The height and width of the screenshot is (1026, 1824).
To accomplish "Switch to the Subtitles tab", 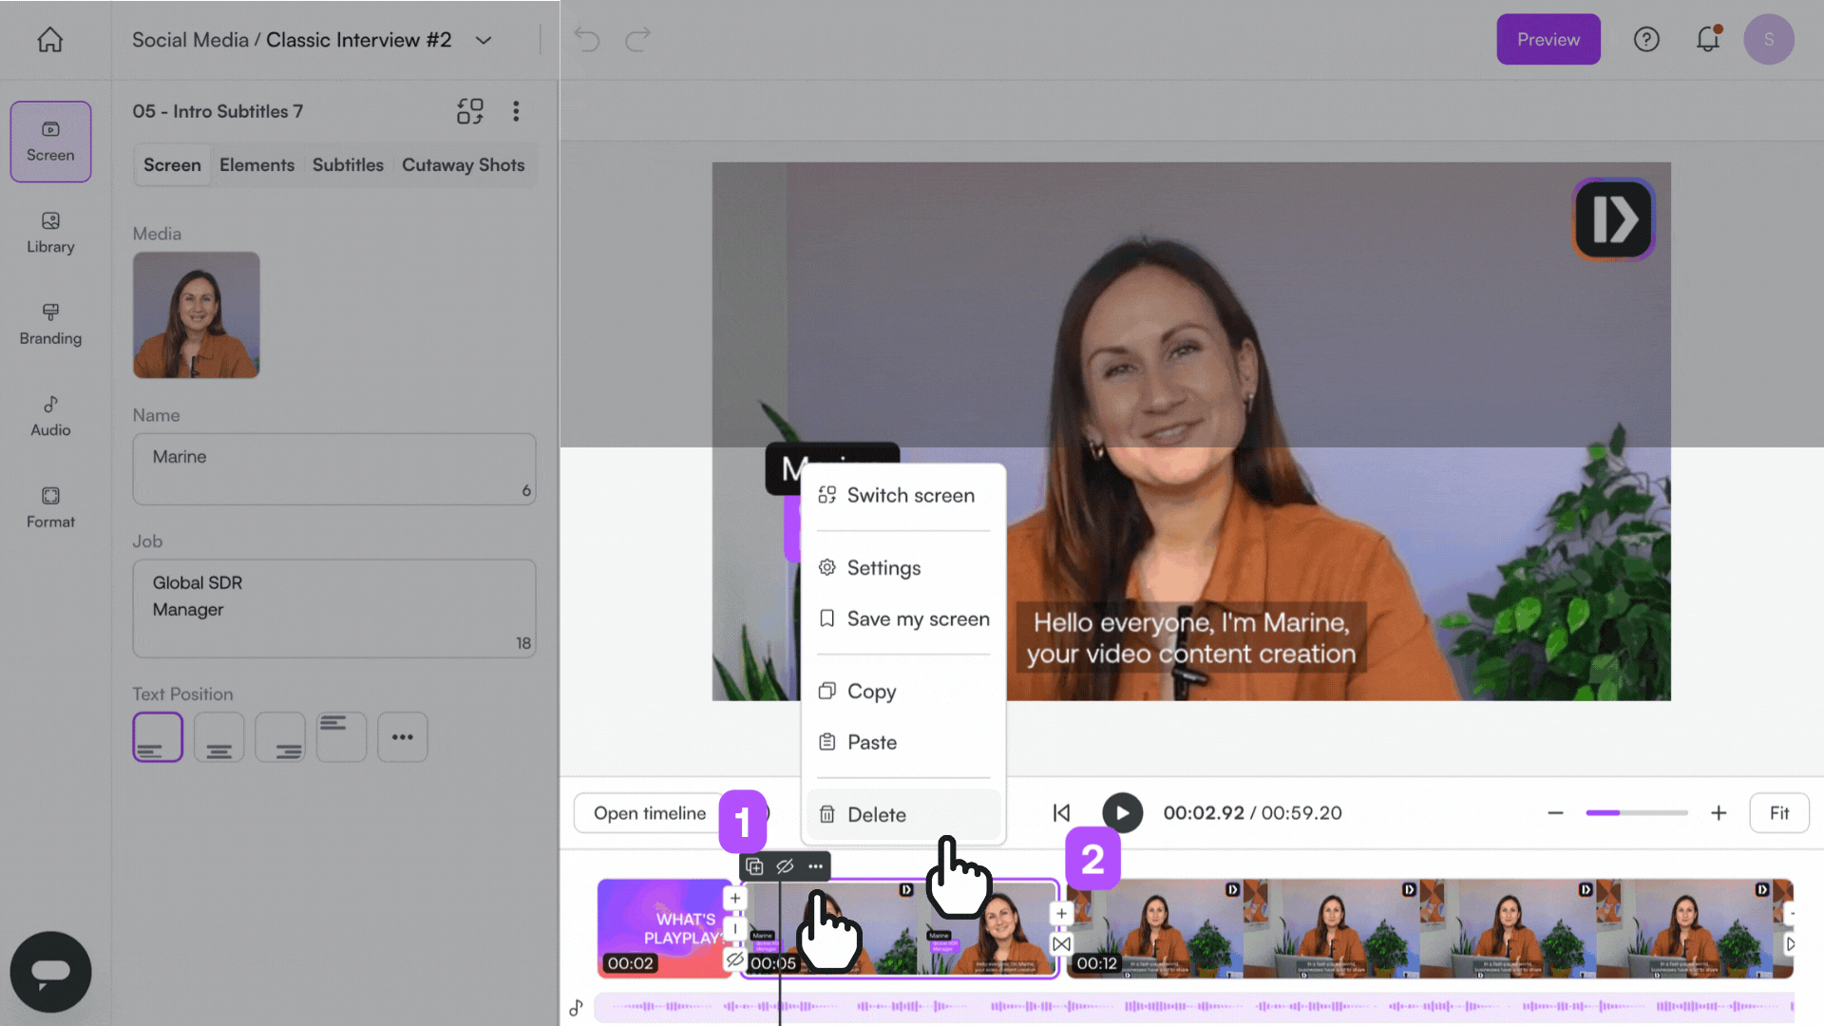I will [348, 164].
